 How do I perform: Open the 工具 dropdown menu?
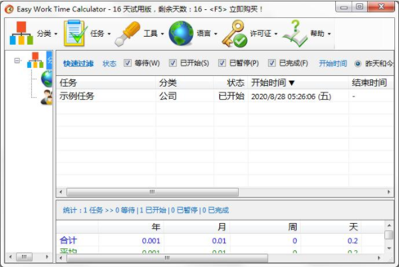click(162, 34)
